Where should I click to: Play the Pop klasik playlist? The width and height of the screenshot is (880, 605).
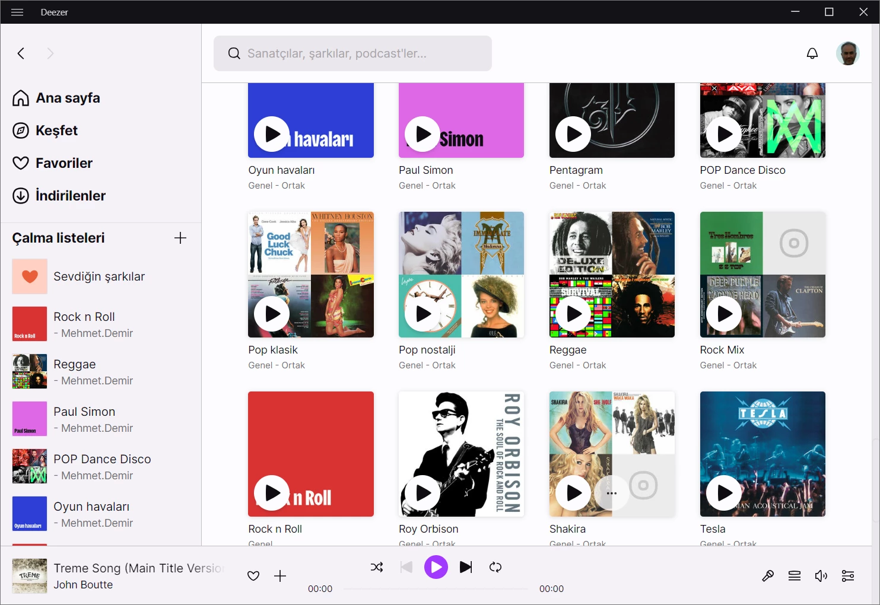click(272, 314)
